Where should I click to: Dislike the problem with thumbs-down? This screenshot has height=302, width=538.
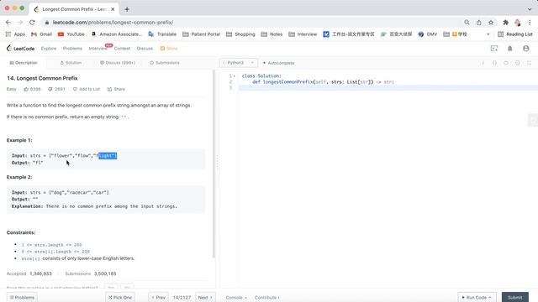[x=56, y=89]
